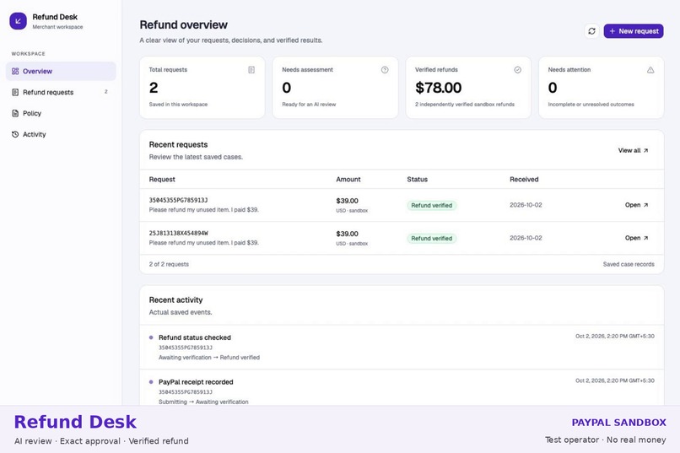
Task: Click the Refund requests document icon
Action: (15, 92)
